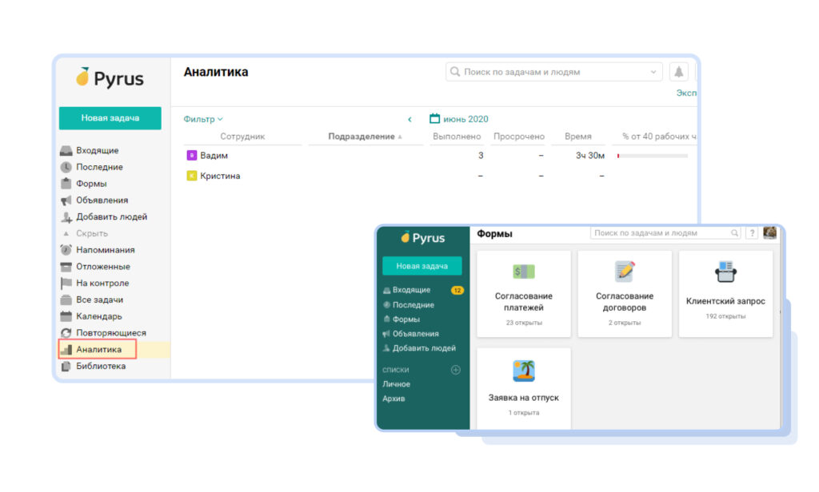Click the 12 unread badge next to Входящие
The image size is (819, 492).
[457, 291]
